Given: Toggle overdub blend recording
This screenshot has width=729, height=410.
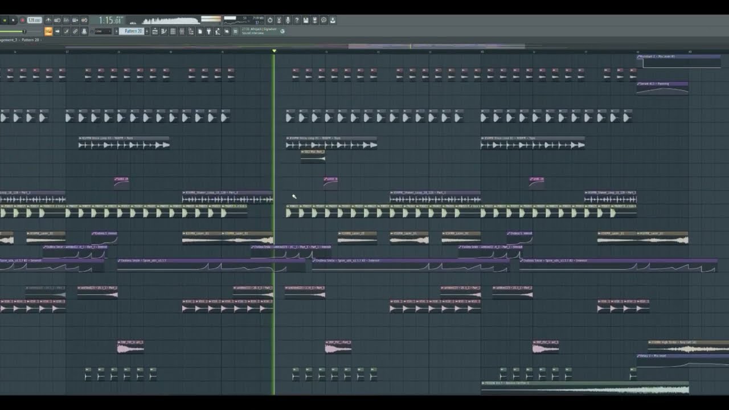Looking at the screenshot, I should [x=75, y=20].
